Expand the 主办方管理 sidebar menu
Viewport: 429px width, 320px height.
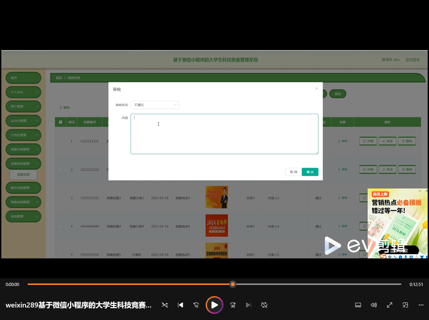click(24, 121)
